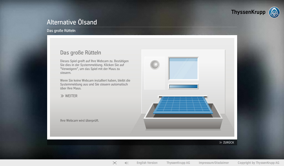The width and height of the screenshot is (284, 166).
Task: Click 'Ihre Webcam wird überprüft.' status text
Action: pyautogui.click(x=80, y=120)
